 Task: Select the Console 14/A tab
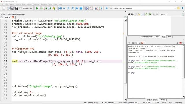click(136, 43)
